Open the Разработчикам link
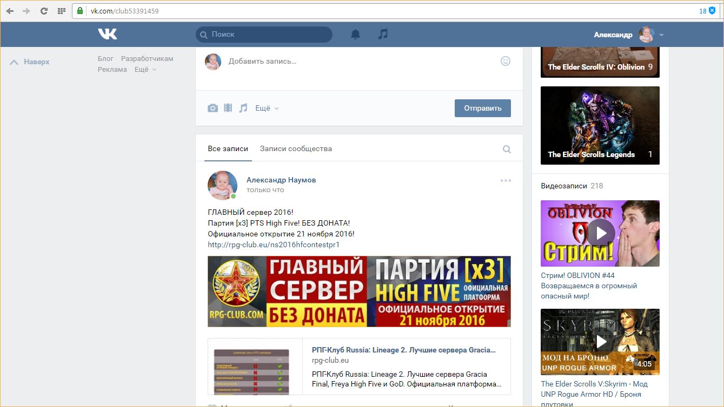724x407 pixels. point(147,58)
